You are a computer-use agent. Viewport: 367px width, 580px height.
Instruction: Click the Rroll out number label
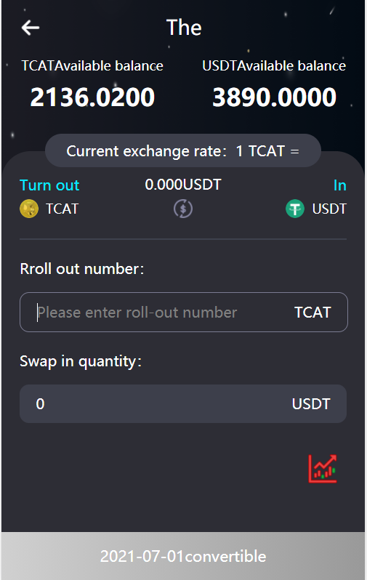pos(82,269)
